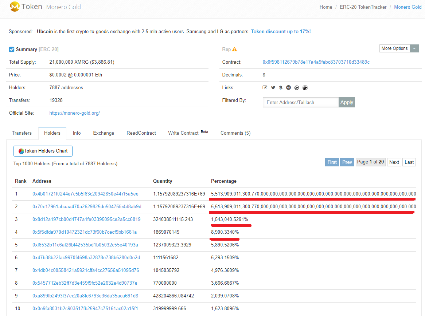The height and width of the screenshot is (316, 425).
Task: Select quantity value 770000000
Action: click(165, 283)
